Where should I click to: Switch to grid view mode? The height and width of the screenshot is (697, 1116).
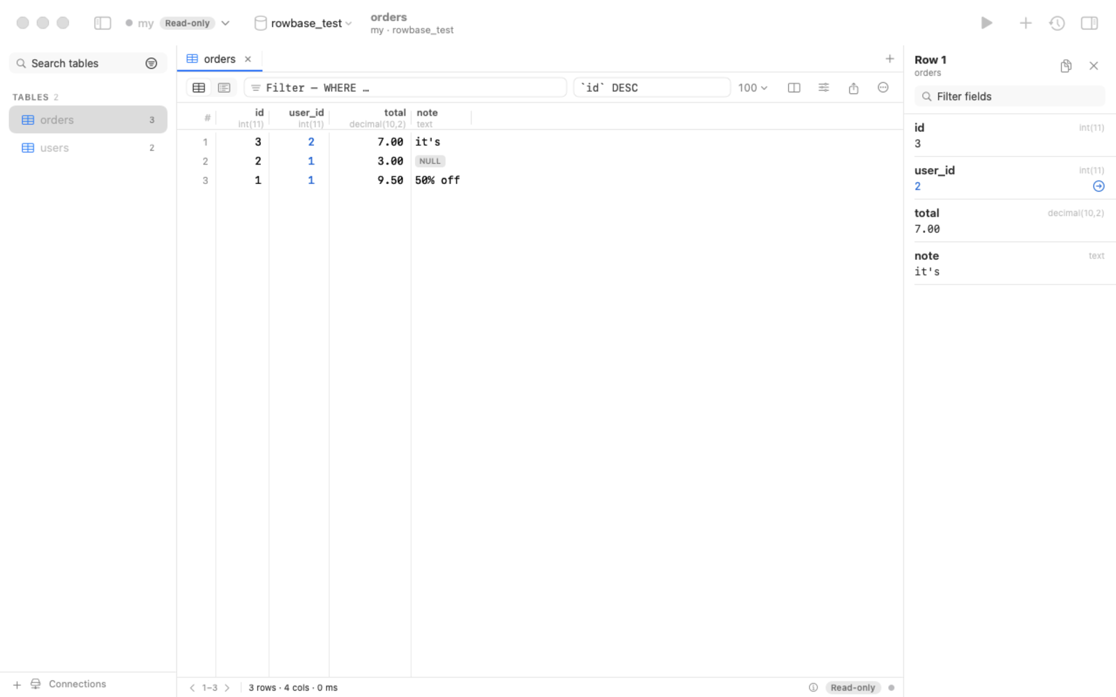point(199,88)
